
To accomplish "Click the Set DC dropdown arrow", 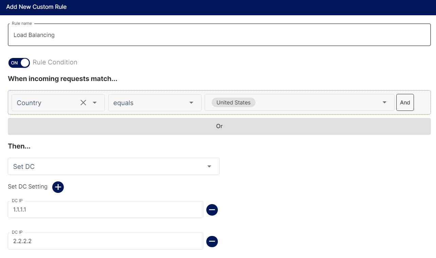I will (209, 166).
